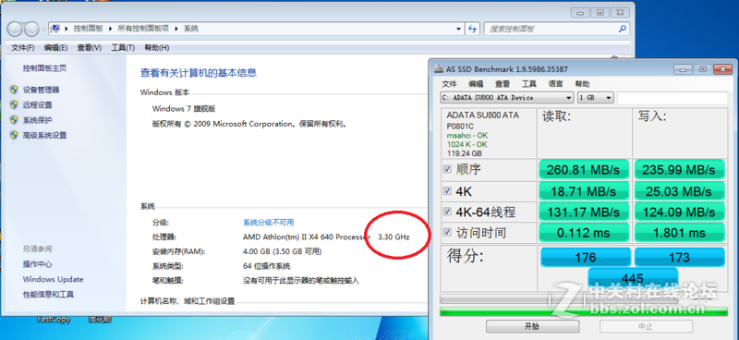Open the 远程设置 link
The height and width of the screenshot is (340, 739).
coord(38,104)
